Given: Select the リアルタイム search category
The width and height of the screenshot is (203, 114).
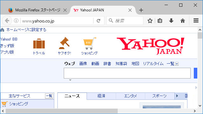Looking at the screenshot, I should click(x=153, y=64).
